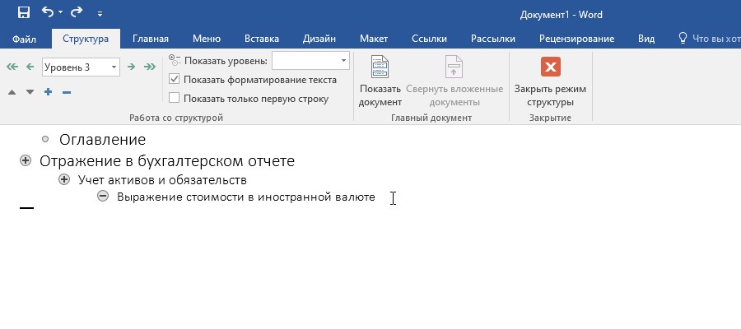This screenshot has height=329, width=741.
Task: Click the Показать документ button
Action: click(x=380, y=81)
